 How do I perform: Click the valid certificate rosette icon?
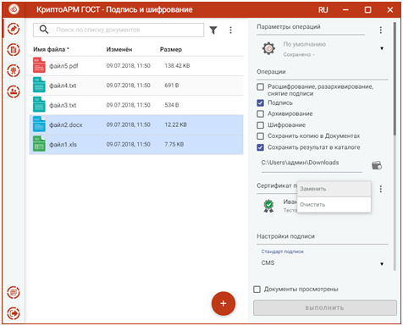point(268,206)
